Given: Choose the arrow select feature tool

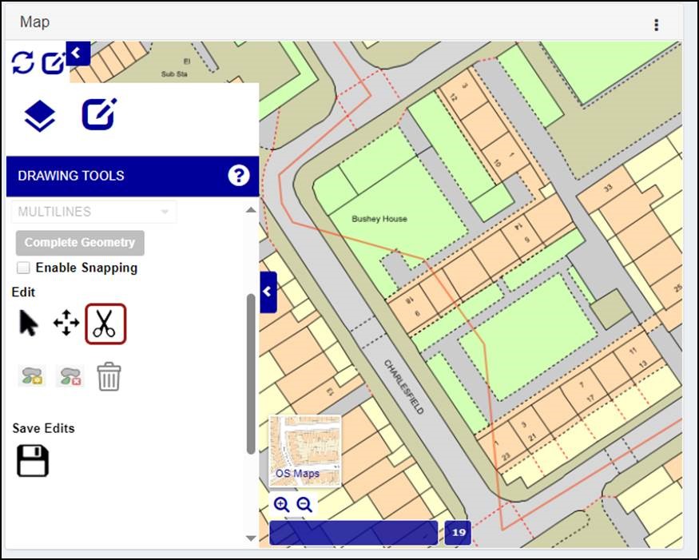Looking at the screenshot, I should coord(29,324).
